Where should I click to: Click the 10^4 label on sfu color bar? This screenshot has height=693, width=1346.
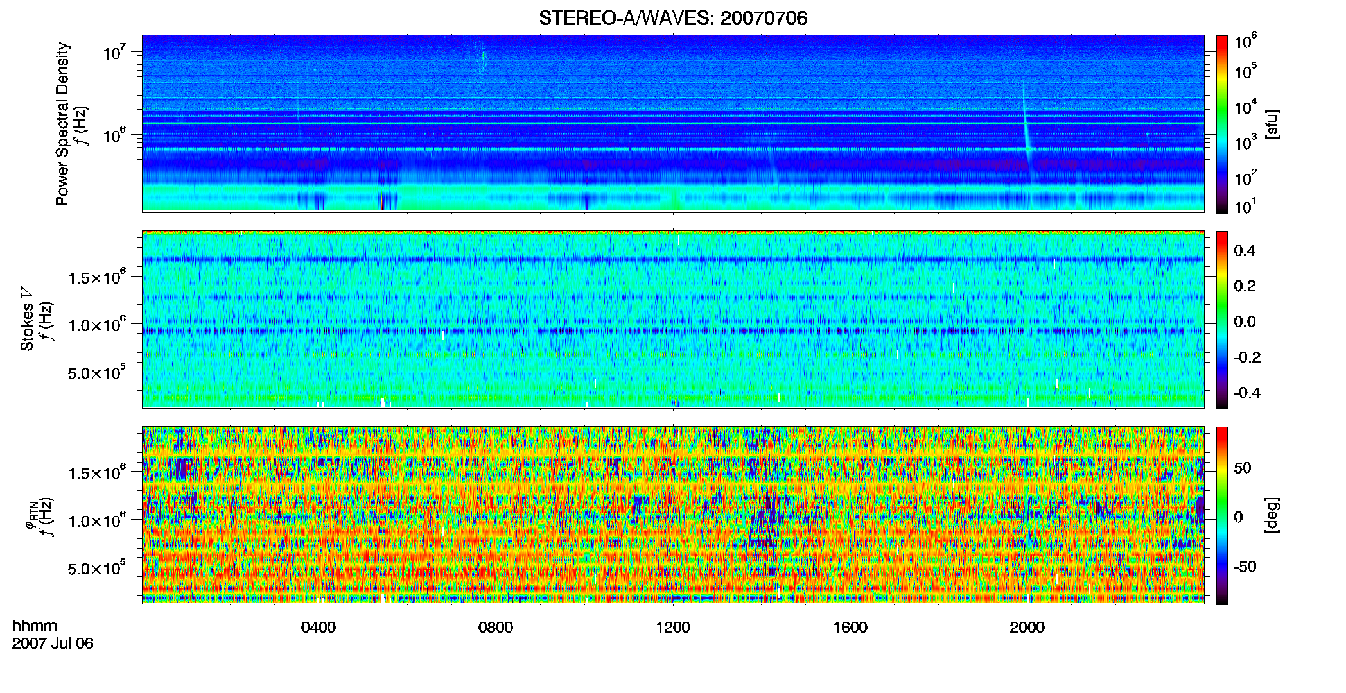[1246, 107]
